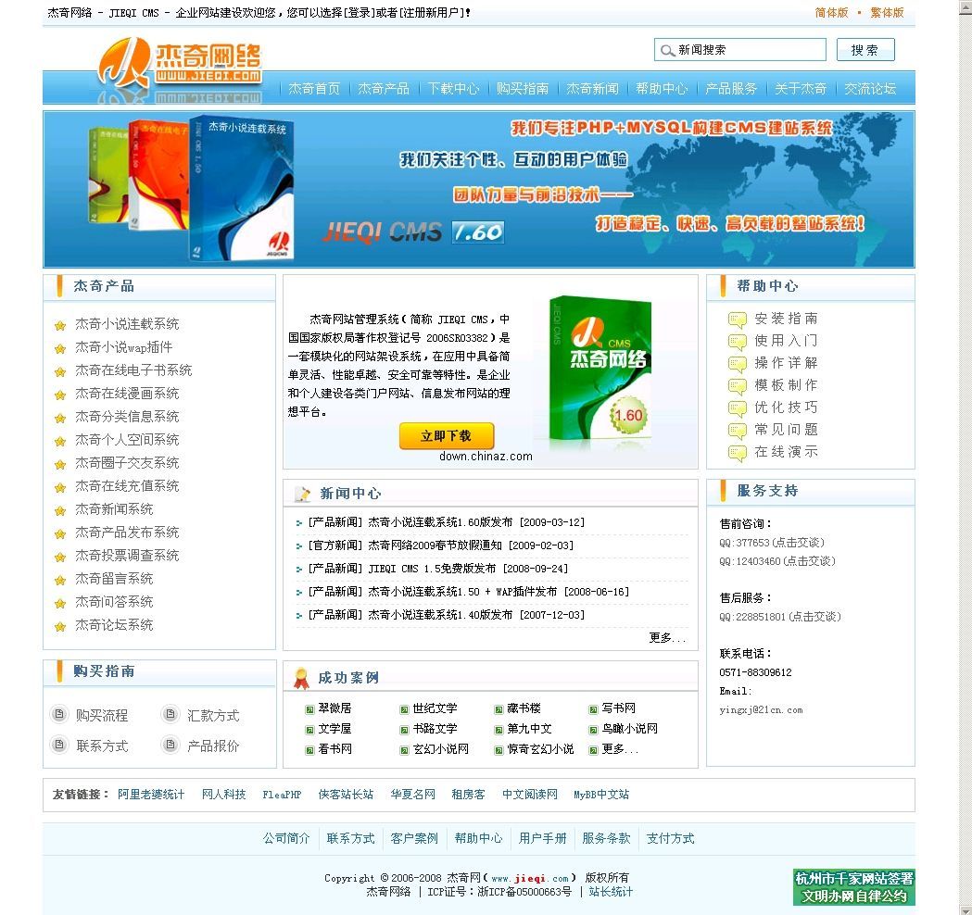
Task: Click the speech bubble icon next to 安装指南
Action: 737,320
